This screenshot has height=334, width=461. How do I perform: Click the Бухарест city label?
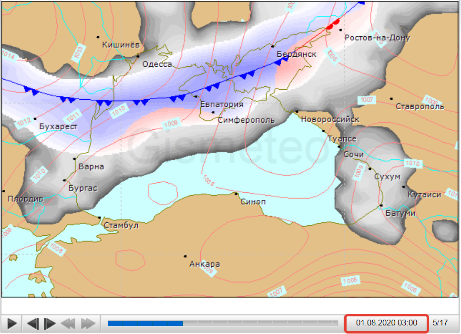pyautogui.click(x=58, y=126)
